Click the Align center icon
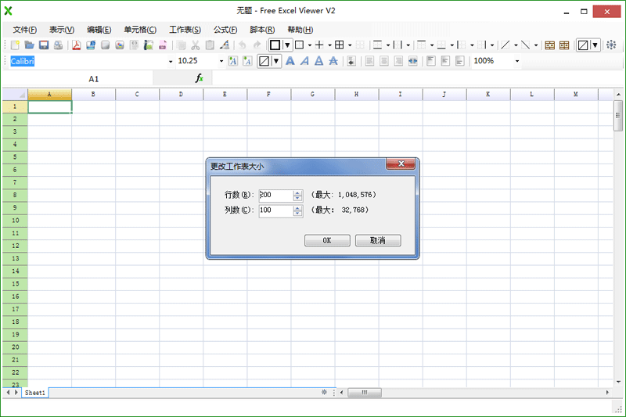This screenshot has width=626, height=417. (x=384, y=61)
